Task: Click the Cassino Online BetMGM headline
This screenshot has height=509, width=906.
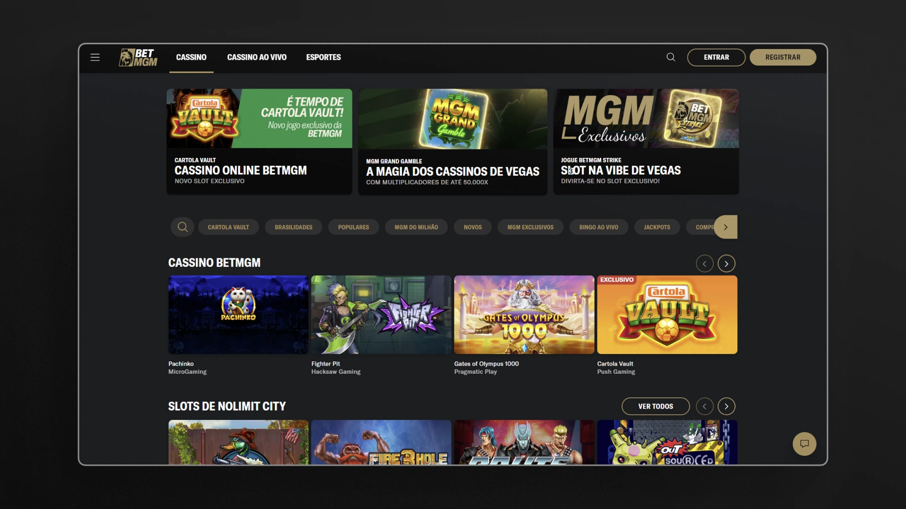Action: pos(241,171)
